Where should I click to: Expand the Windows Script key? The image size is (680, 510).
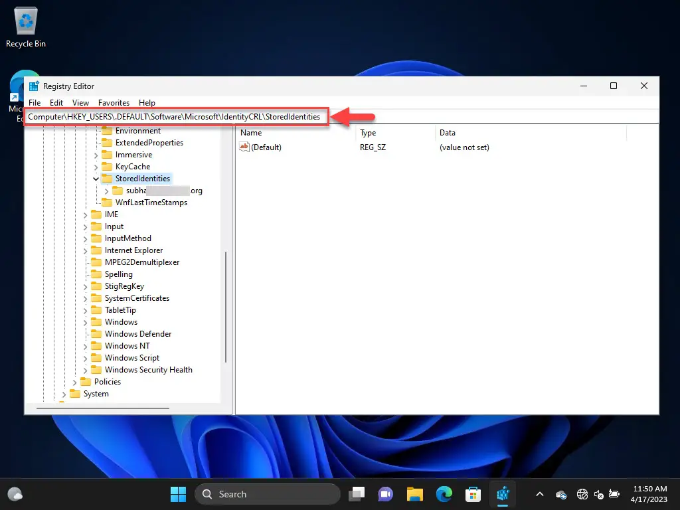85,358
